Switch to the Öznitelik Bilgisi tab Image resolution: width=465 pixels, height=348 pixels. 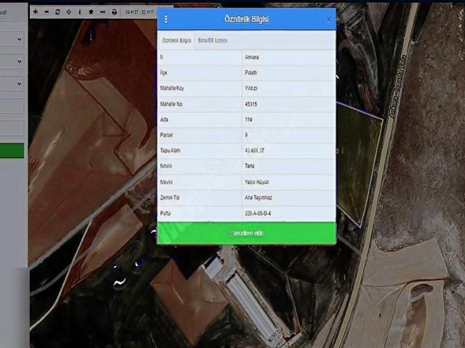(175, 40)
